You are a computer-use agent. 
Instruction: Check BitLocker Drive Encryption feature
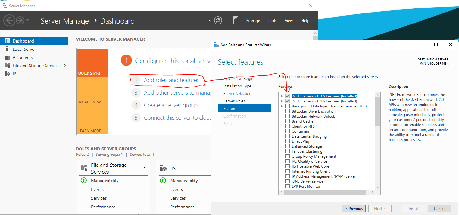tap(287, 111)
